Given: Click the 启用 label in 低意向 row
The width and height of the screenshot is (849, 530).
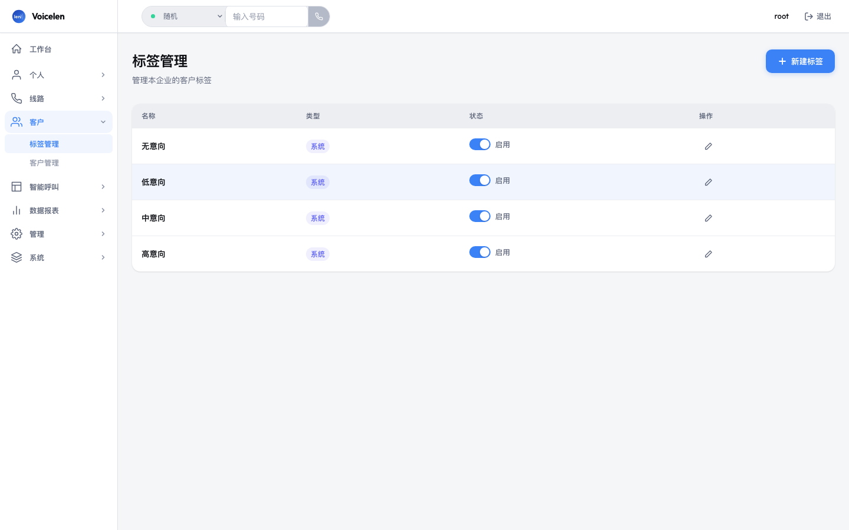Looking at the screenshot, I should coord(502,181).
